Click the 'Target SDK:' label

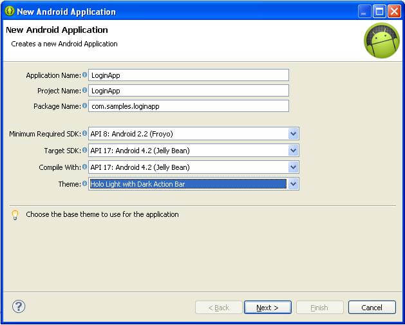point(62,151)
